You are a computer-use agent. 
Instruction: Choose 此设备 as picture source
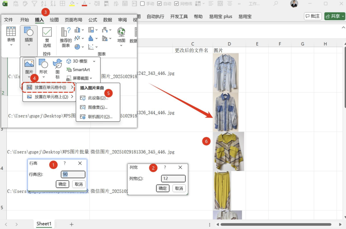tap(98, 98)
